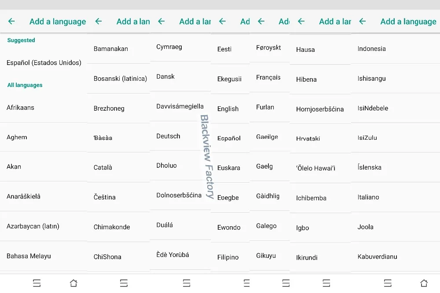Tap the home icon below Bahasa Melayu
The height and width of the screenshot is (293, 440).
pos(73,283)
